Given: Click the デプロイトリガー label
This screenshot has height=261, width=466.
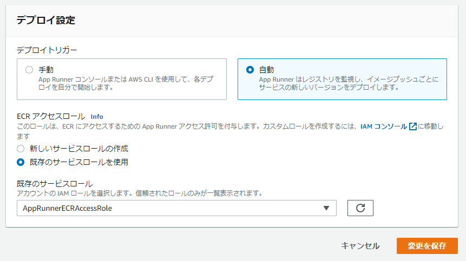Looking at the screenshot, I should tap(47, 50).
